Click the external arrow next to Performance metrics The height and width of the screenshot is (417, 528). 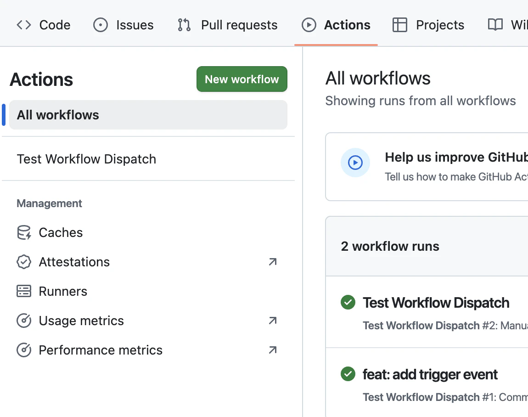coord(273,350)
